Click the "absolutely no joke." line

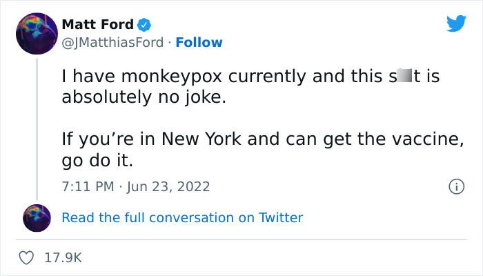click(143, 97)
